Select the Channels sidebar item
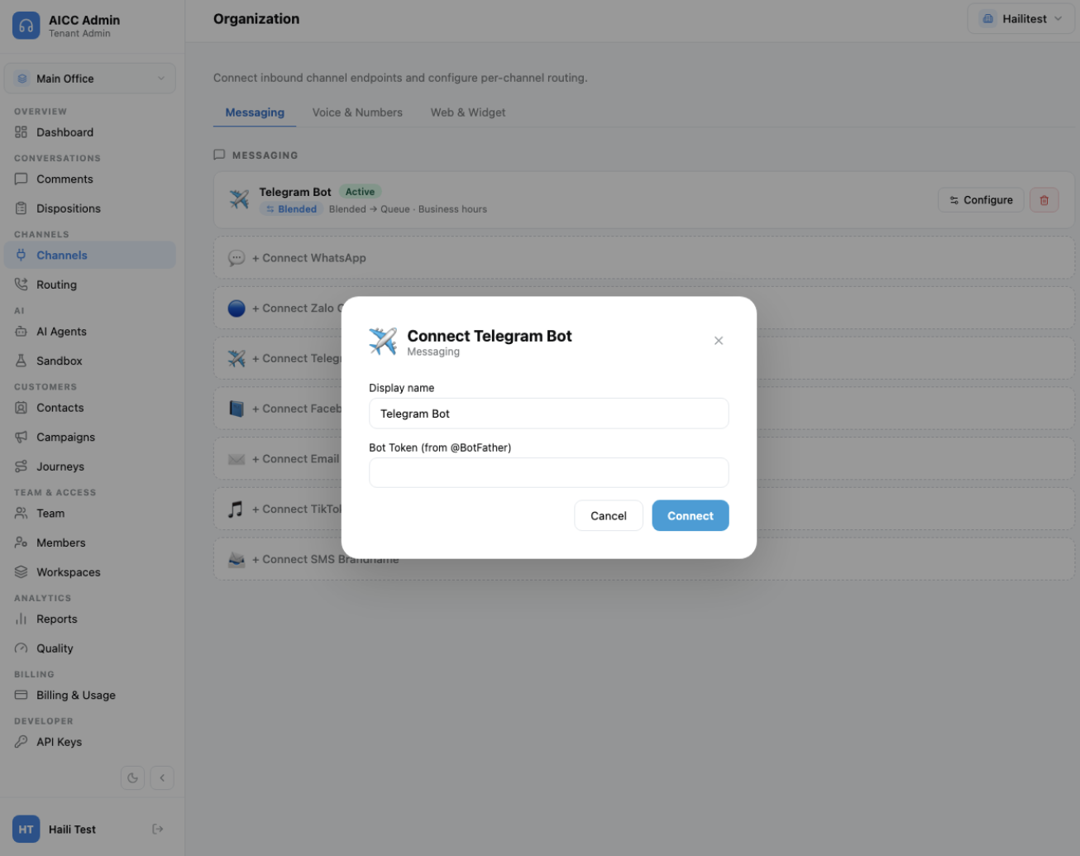Screen dimensions: 1080x856 tap(90, 255)
